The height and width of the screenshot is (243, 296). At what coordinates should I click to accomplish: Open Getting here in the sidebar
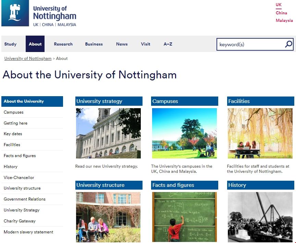pos(15,123)
